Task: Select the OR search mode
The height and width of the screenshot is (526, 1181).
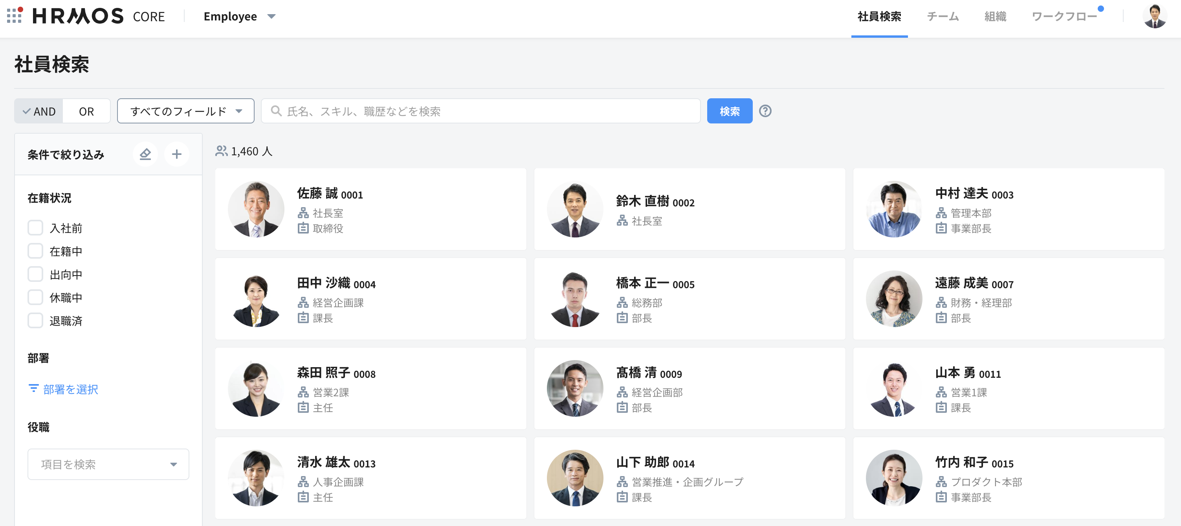Action: 86,111
